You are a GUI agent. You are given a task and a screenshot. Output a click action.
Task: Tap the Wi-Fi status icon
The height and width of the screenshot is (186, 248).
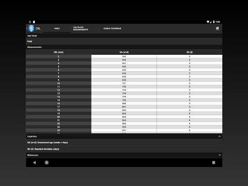[208, 22]
